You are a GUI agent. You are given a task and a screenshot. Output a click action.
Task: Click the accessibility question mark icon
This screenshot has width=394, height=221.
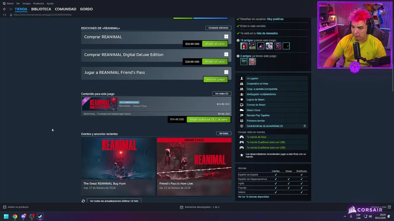click(305, 126)
